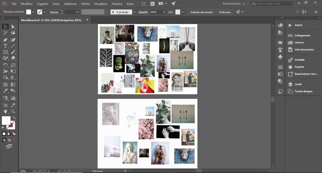322x173 pixels.
Task: Select the Magic Wand tool
Action: [x=5, y=33]
